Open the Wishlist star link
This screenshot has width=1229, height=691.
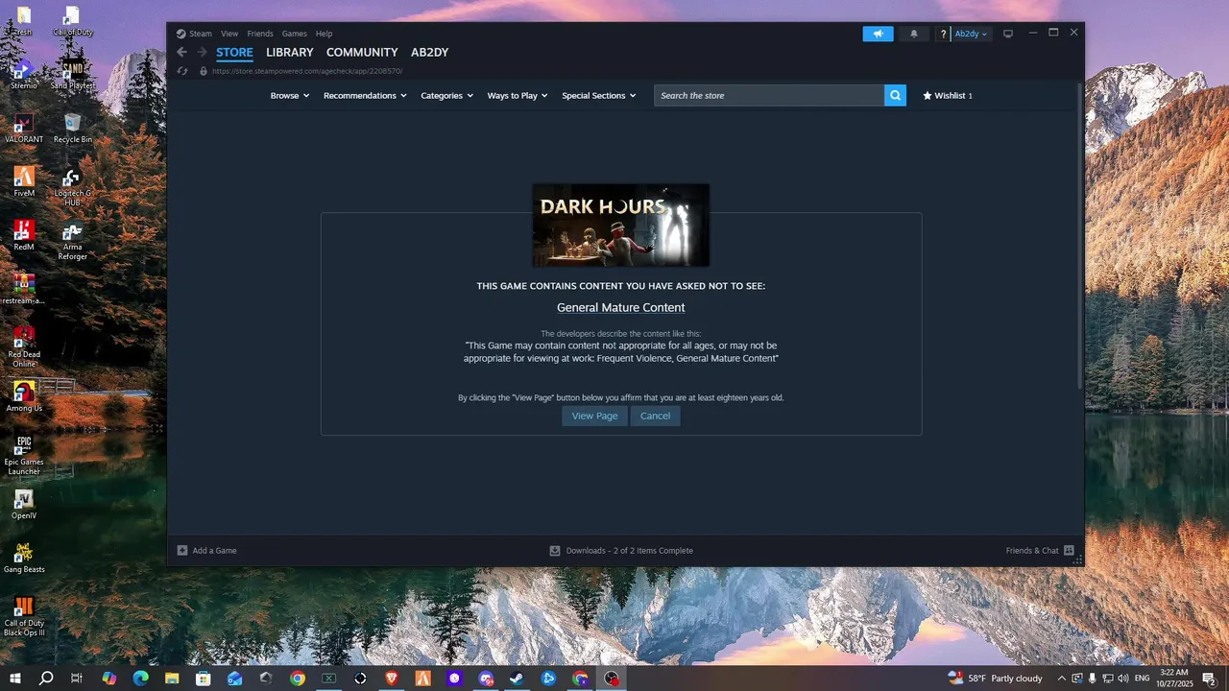[x=948, y=96]
